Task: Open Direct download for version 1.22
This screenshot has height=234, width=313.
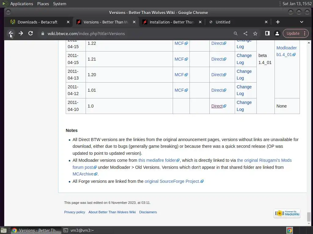Action: 219,43
